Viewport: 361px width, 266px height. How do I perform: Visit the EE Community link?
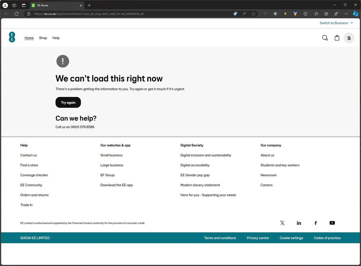[x=31, y=185]
